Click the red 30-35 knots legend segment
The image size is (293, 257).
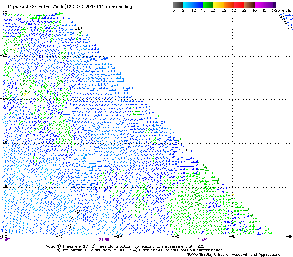(x=239, y=5)
